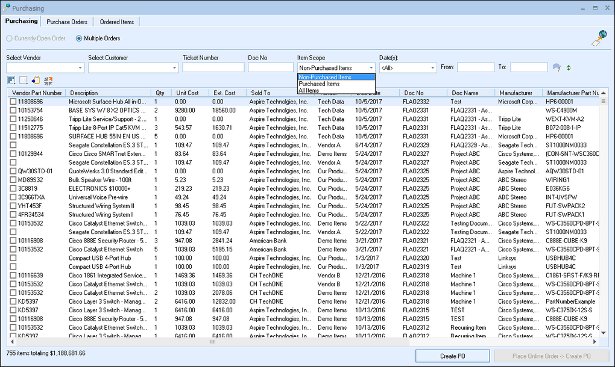The width and height of the screenshot is (615, 367).
Task: Switch to the Purchase Orders tab
Action: pos(67,22)
